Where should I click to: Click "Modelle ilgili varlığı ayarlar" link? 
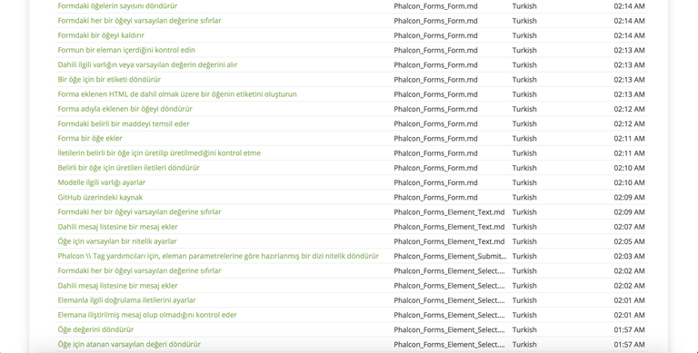[102, 182]
